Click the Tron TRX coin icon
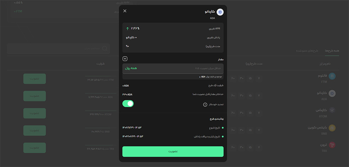349x167 pixels. tap(332, 145)
